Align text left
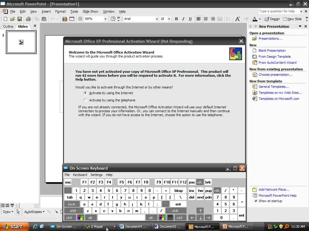 pyautogui.click(x=199, y=19)
